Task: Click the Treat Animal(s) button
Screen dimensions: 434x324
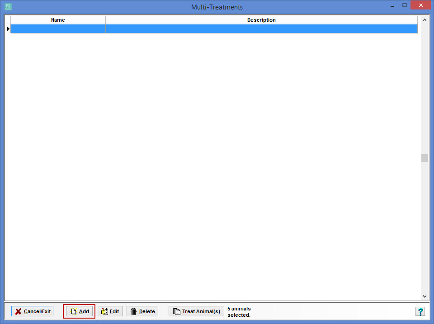Action: [196, 311]
